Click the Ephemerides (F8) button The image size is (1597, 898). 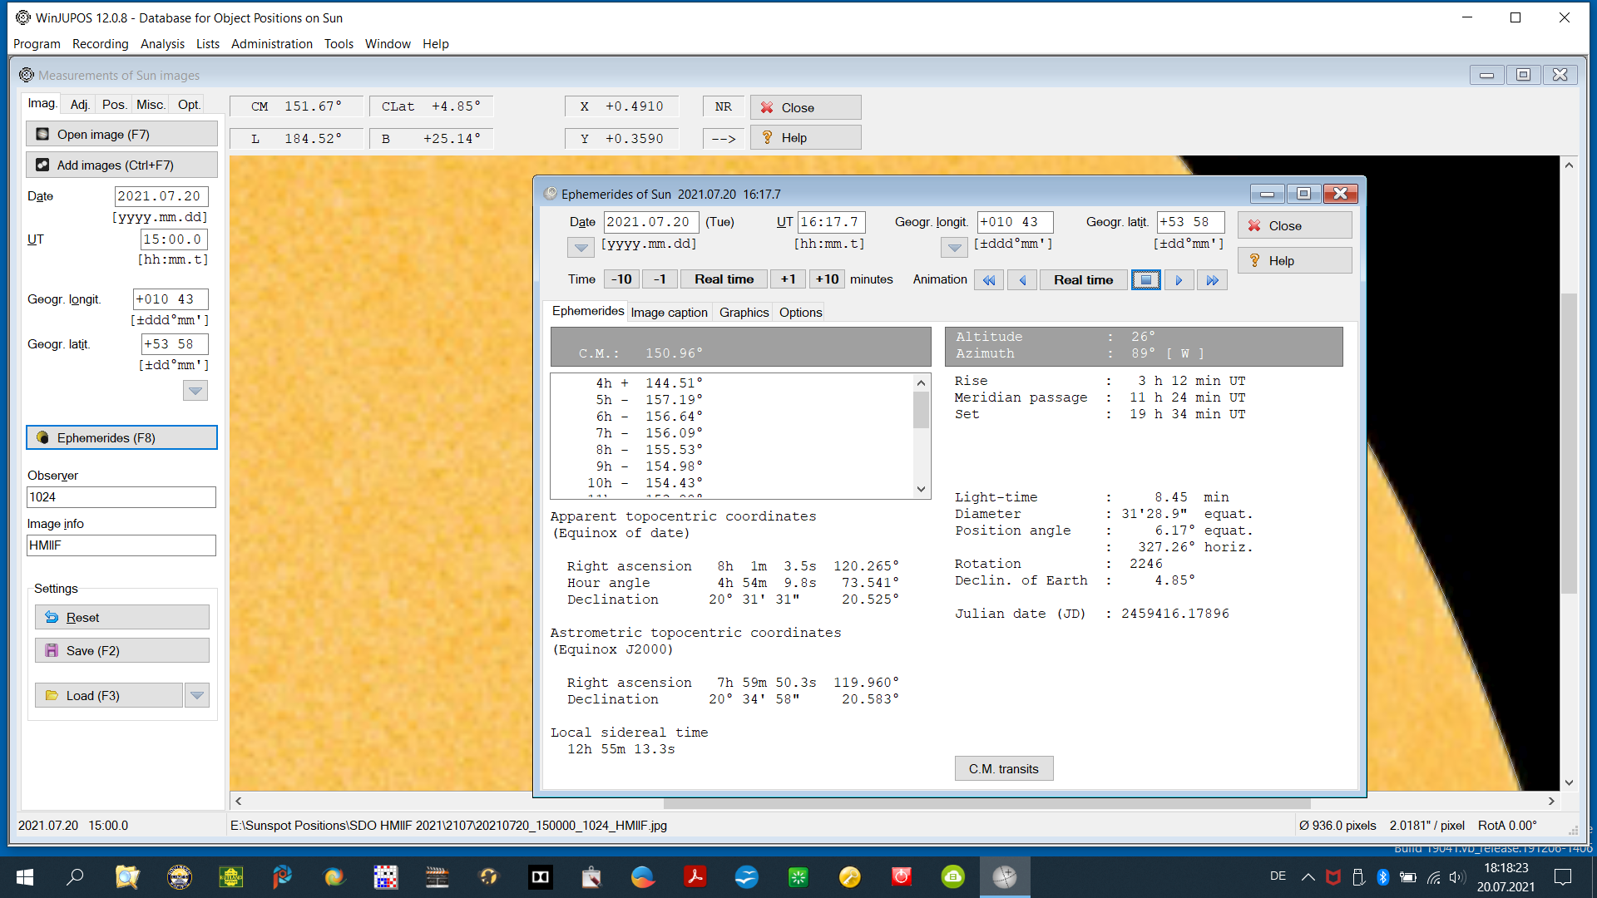coord(121,437)
